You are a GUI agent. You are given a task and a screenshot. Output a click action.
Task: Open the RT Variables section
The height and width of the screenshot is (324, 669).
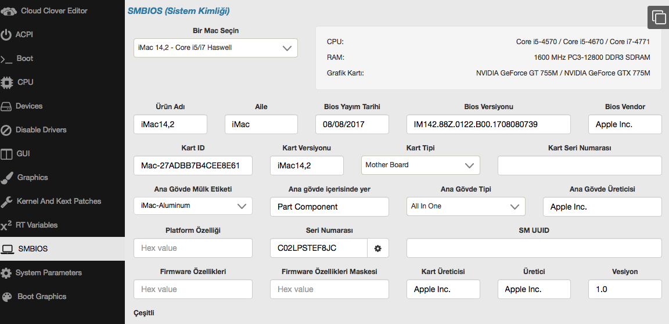(x=37, y=225)
